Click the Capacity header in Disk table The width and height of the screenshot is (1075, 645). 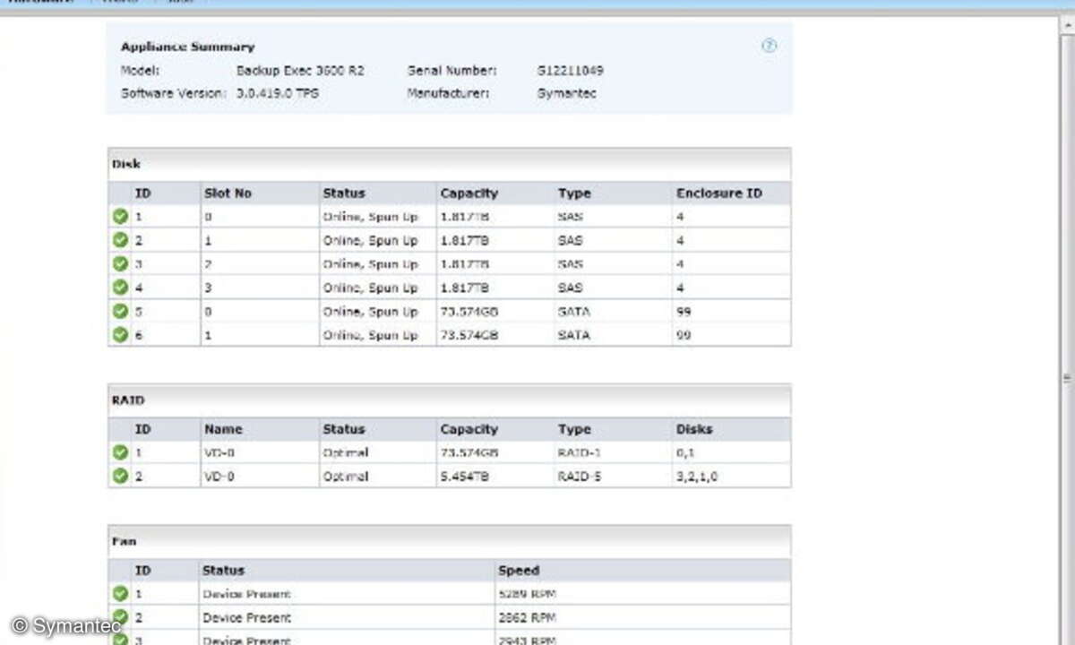(469, 193)
